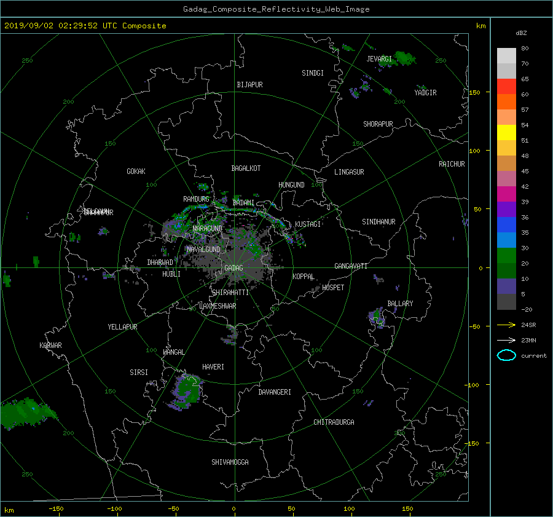
Task: Click the SINDHANUR city label
Action: point(378,222)
